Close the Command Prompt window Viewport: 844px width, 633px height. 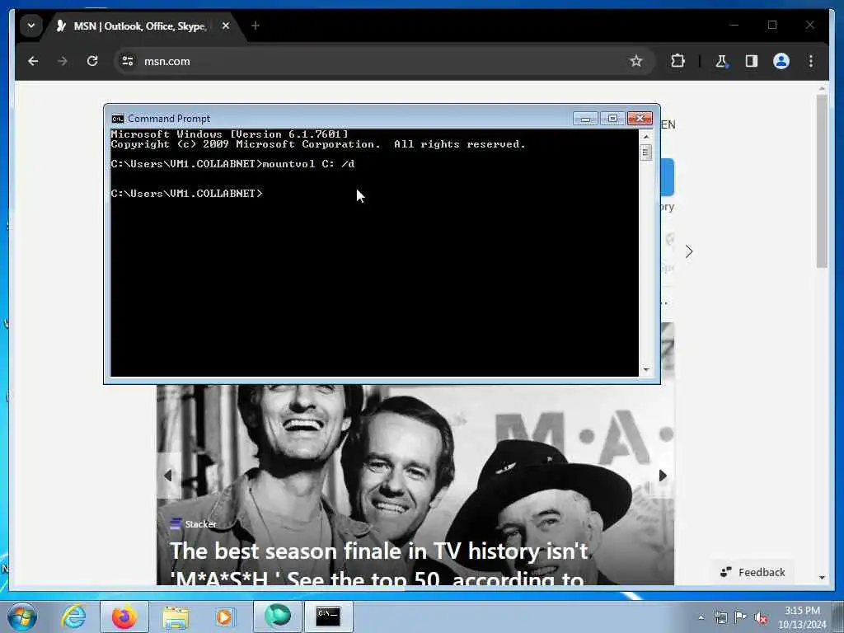pyautogui.click(x=640, y=119)
